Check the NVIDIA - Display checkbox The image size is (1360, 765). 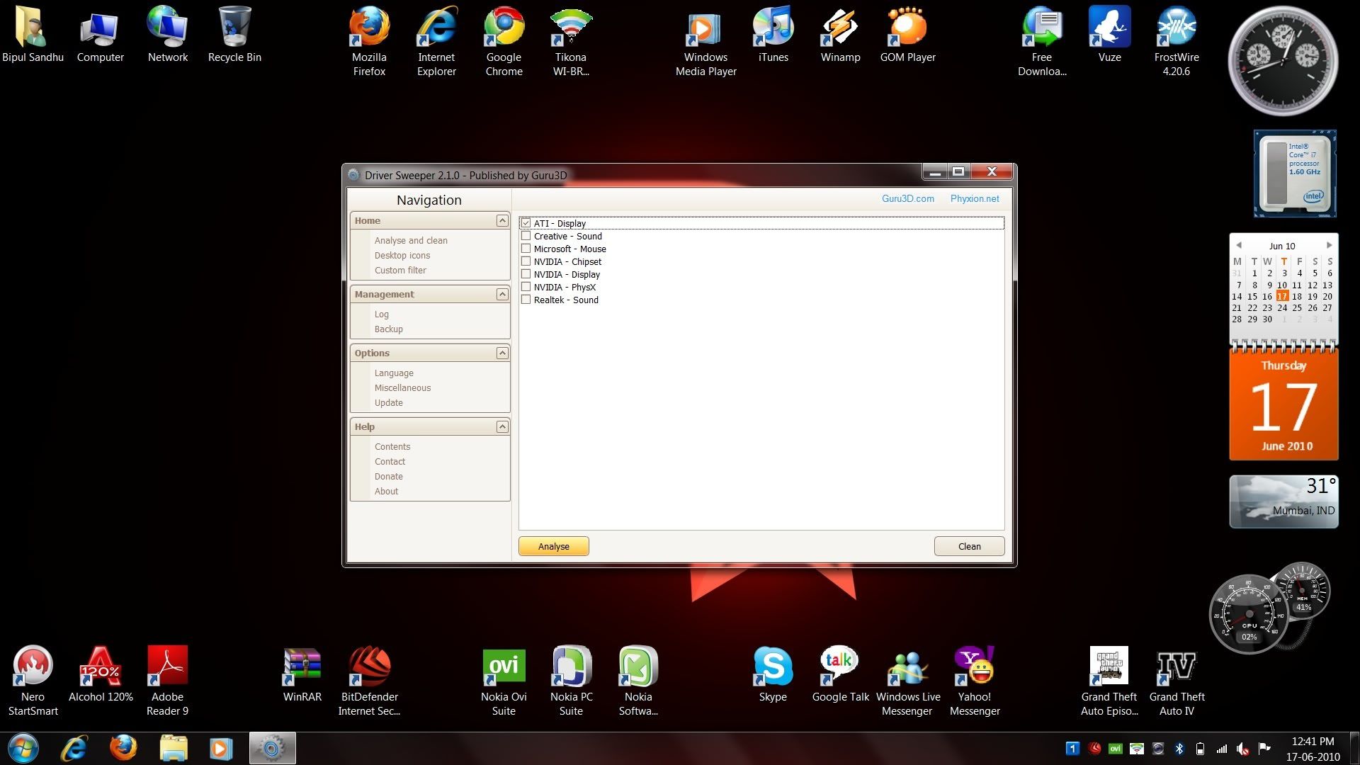click(x=526, y=274)
